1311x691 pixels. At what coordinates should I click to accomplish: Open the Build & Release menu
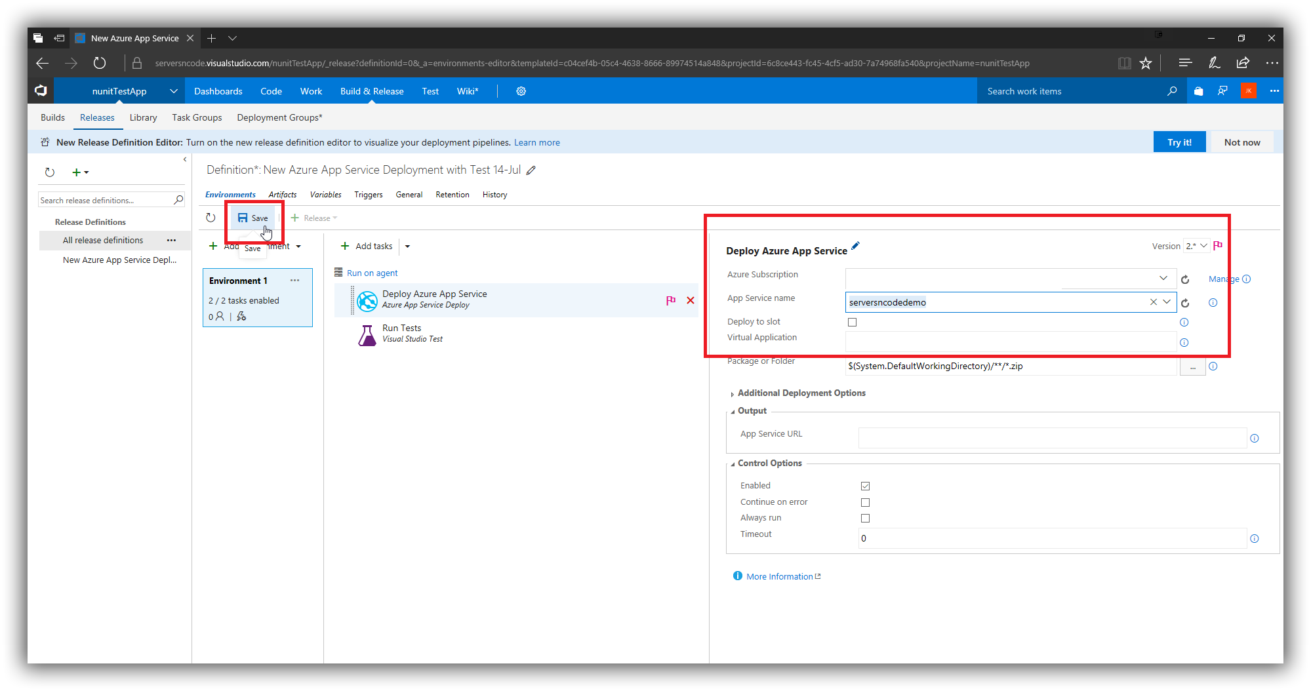point(372,91)
